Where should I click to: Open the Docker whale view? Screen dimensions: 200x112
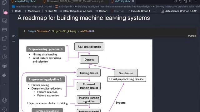(x=5, y=75)
